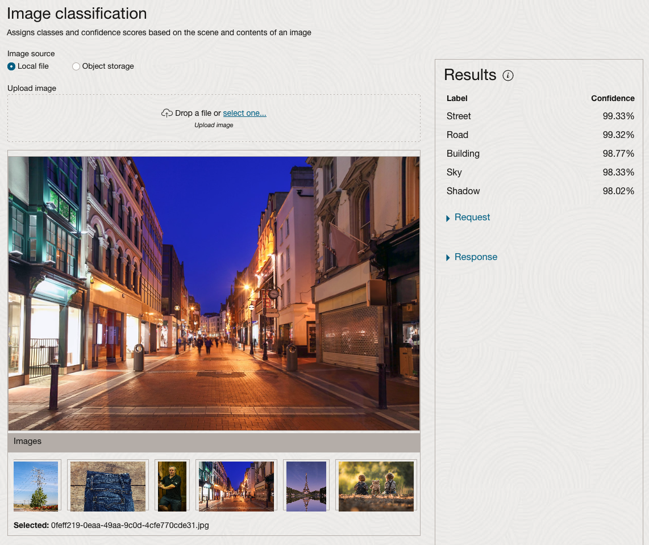
Task: Select the night street thumbnail
Action: click(x=236, y=486)
